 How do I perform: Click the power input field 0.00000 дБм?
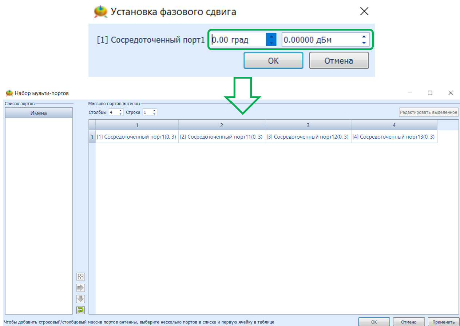320,40
